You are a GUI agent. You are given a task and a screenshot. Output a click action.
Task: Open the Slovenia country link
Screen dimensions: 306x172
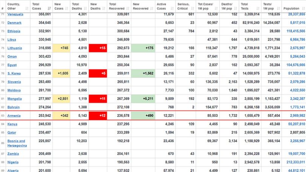pyautogui.click(x=14, y=82)
